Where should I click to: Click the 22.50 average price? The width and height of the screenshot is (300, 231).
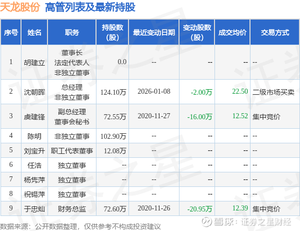pos(240,91)
